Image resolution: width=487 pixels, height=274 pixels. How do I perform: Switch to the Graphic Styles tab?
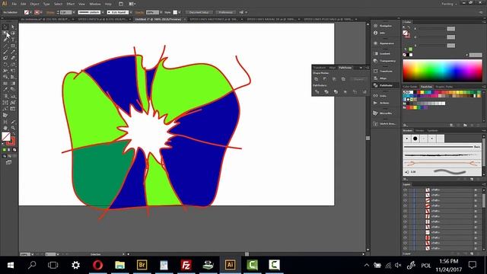coord(444,87)
